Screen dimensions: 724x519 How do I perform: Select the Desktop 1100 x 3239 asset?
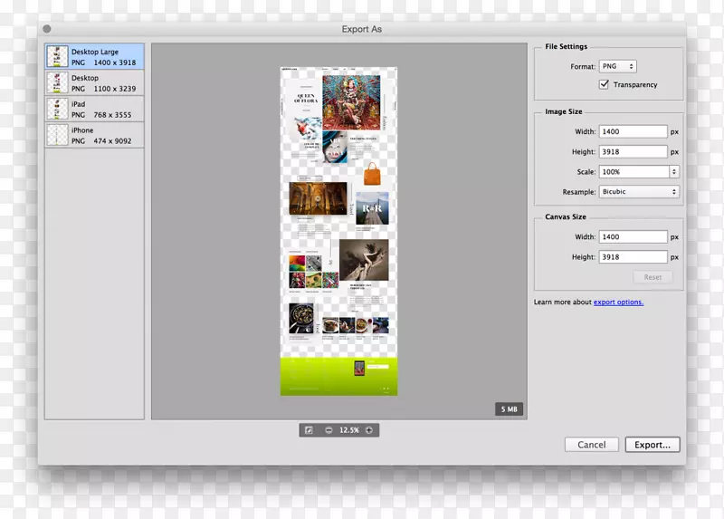(x=94, y=82)
